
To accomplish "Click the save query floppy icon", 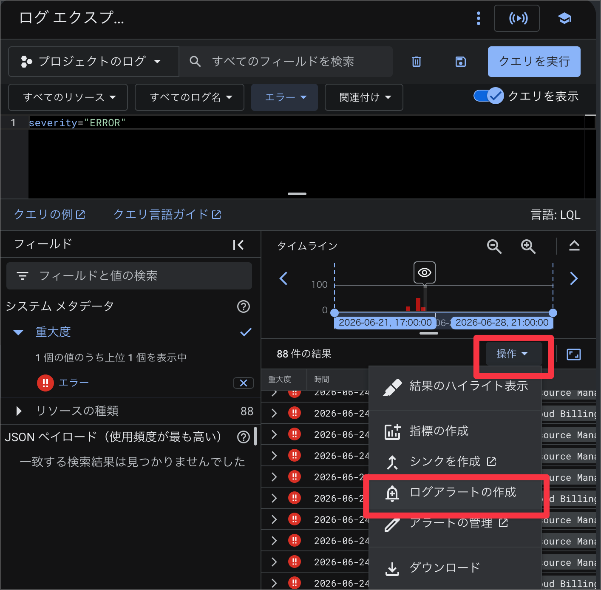I will point(461,62).
